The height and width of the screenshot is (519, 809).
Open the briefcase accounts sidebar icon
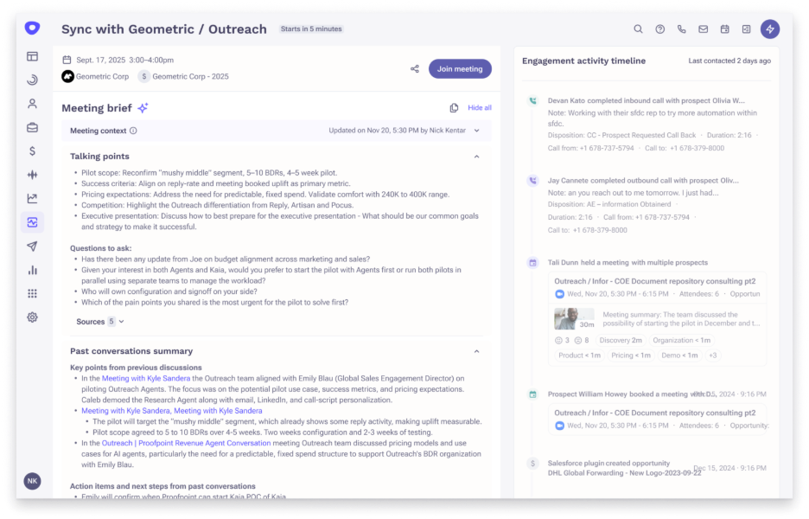(32, 127)
